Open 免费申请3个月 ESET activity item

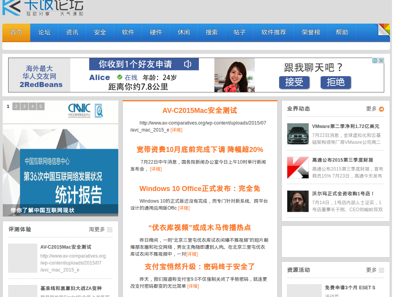point(350,288)
